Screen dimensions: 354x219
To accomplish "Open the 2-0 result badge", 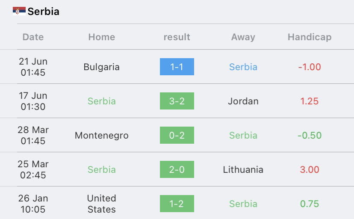I will [177, 169].
